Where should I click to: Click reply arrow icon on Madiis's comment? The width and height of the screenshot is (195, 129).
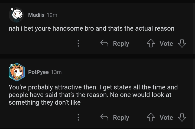click(x=104, y=43)
